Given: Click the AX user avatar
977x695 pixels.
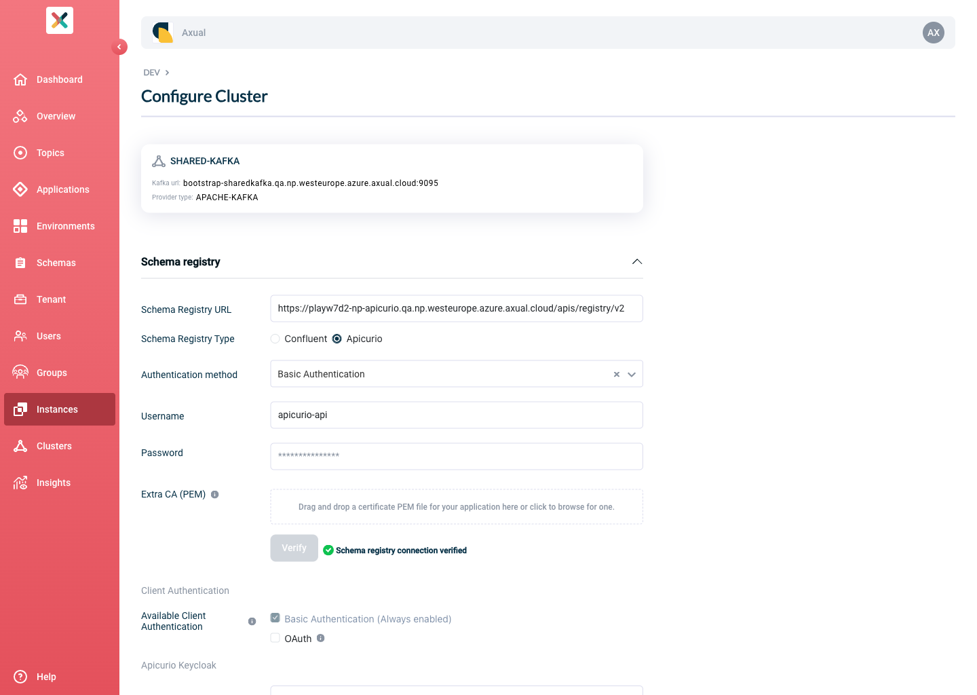Looking at the screenshot, I should click(x=934, y=33).
